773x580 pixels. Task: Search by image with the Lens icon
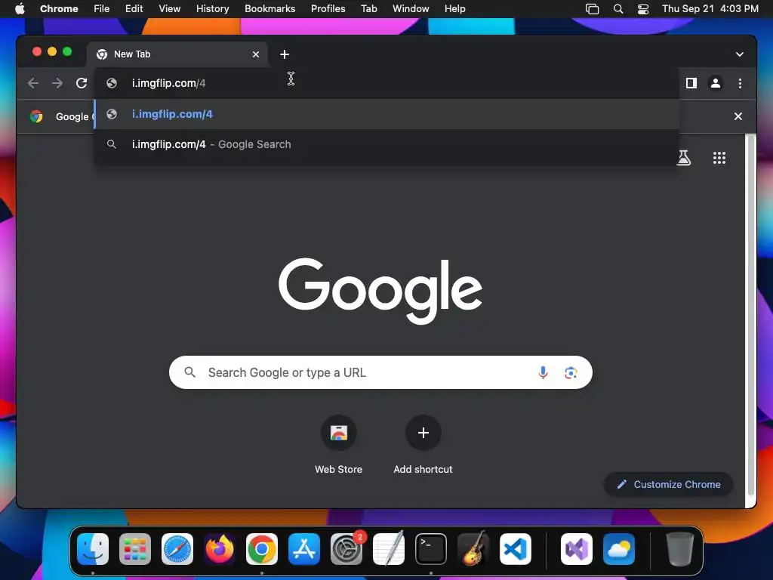click(x=571, y=372)
